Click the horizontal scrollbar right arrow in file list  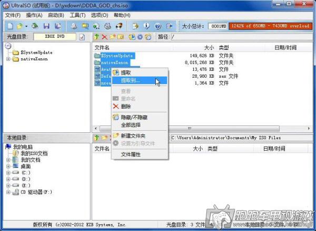click(309, 128)
